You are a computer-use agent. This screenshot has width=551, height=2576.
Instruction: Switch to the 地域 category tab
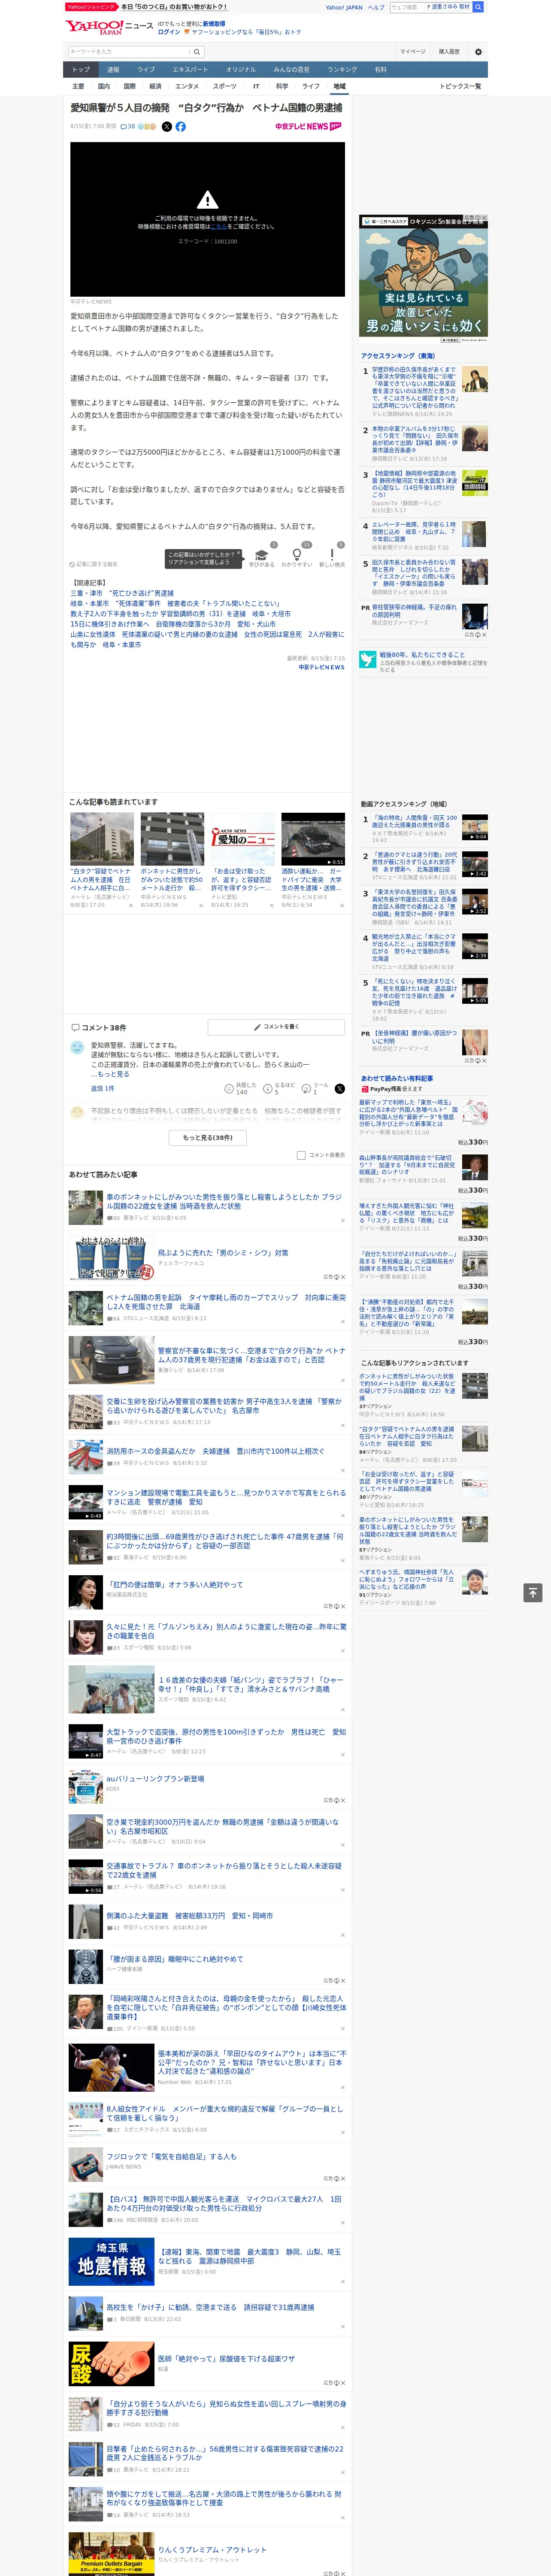click(339, 86)
